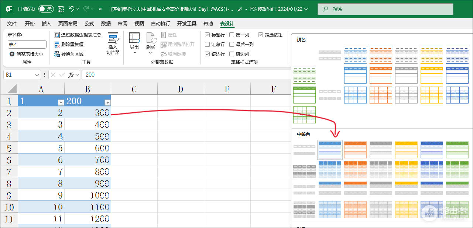Screen dimensions: 473x228
Task: Switch to the 开始 ribbon tab
Action: [x=30, y=24]
